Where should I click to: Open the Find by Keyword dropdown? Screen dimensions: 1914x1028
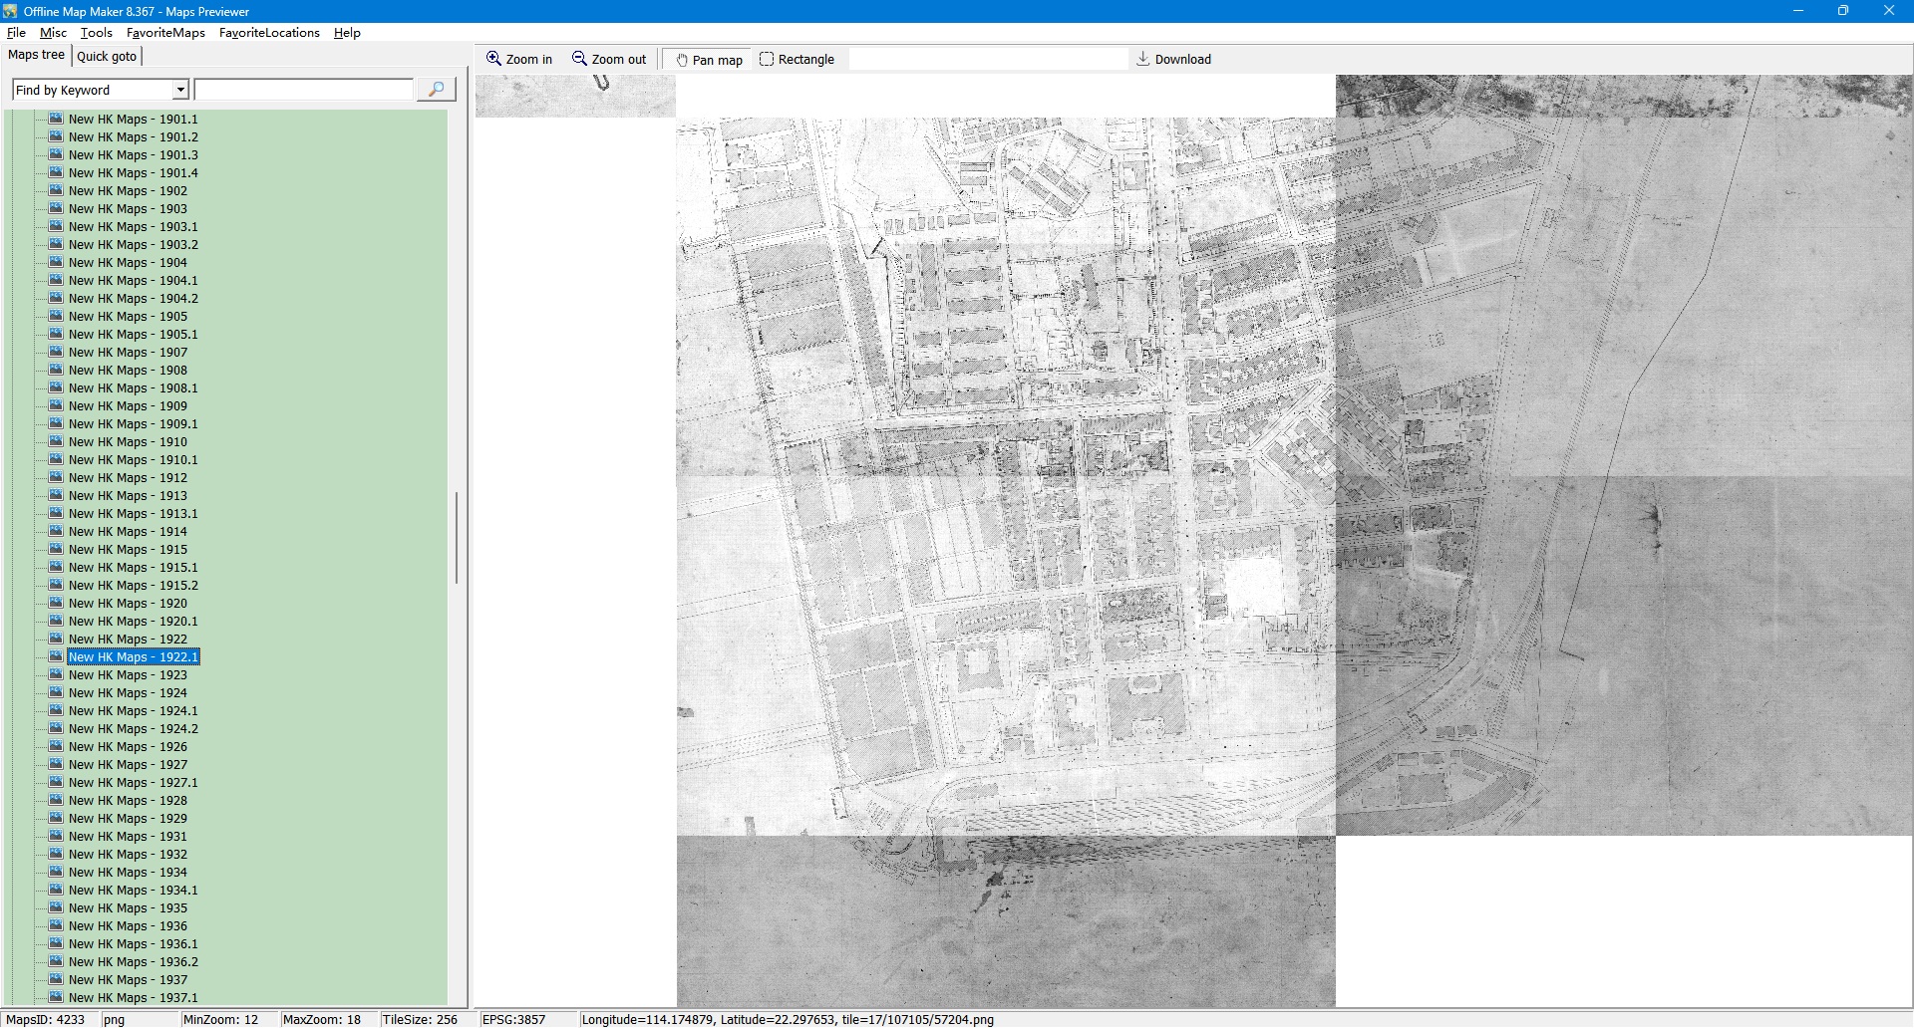click(x=180, y=90)
